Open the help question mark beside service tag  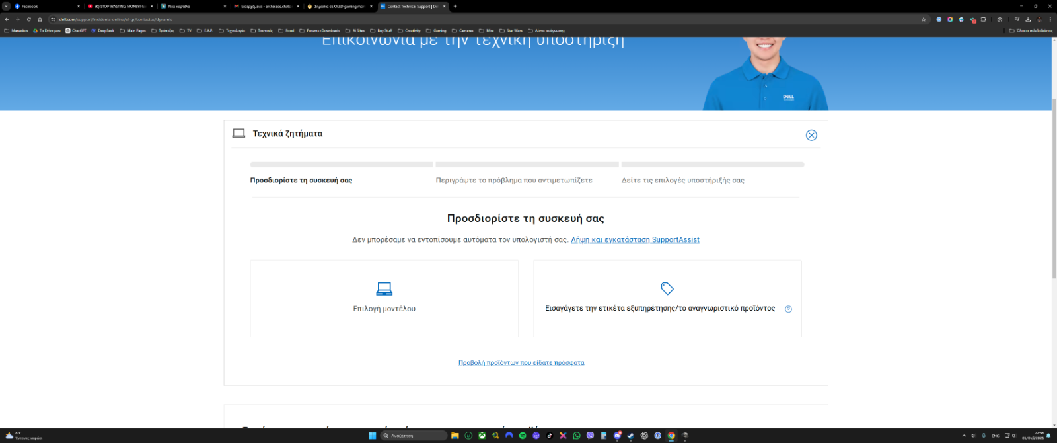tap(788, 309)
